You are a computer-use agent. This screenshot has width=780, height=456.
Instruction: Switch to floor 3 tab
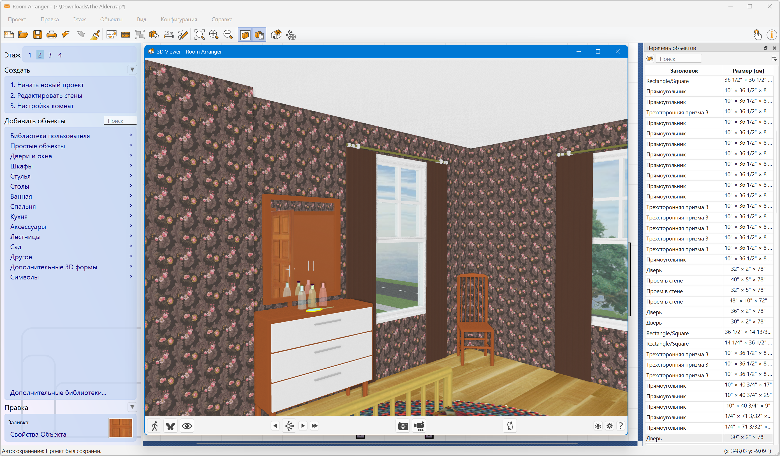click(50, 55)
